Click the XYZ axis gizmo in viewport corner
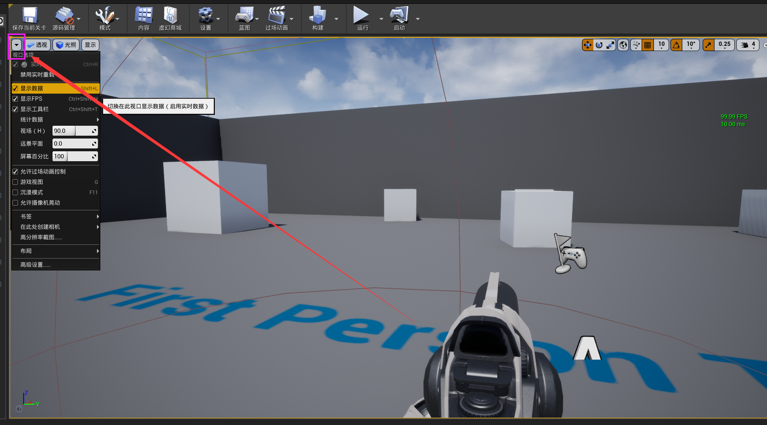Screen dimensions: 767x425 30,399
